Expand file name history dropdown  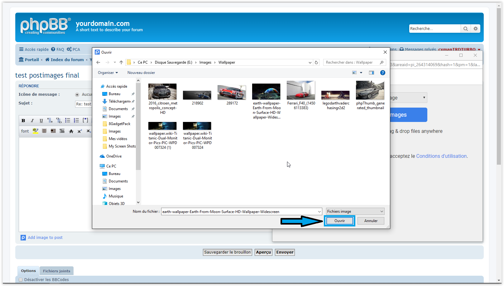[x=319, y=211]
